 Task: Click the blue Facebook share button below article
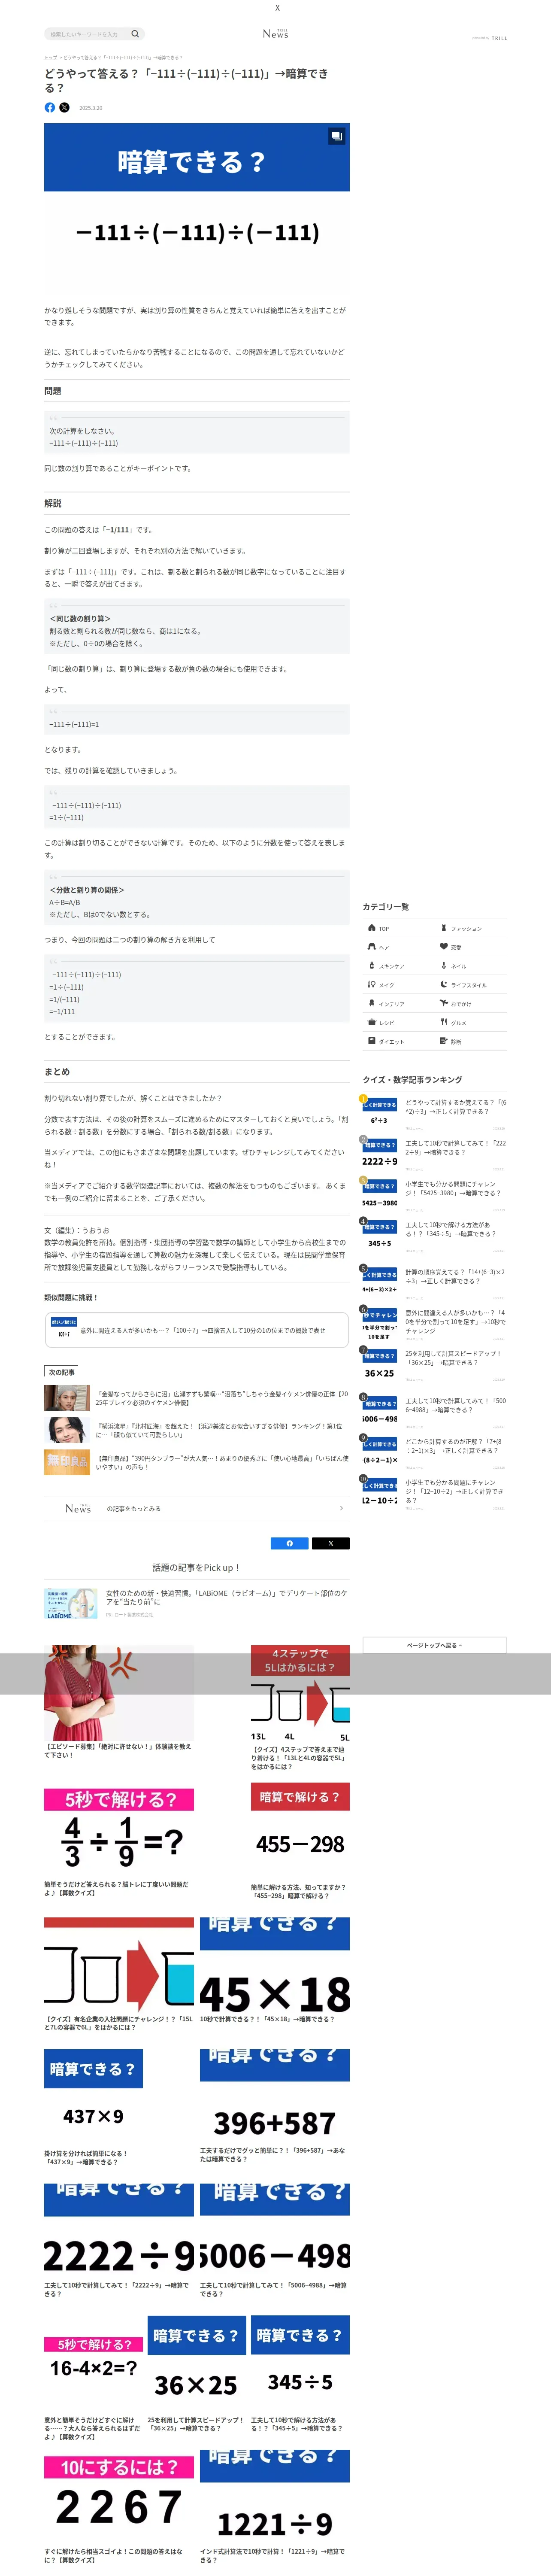point(290,1543)
